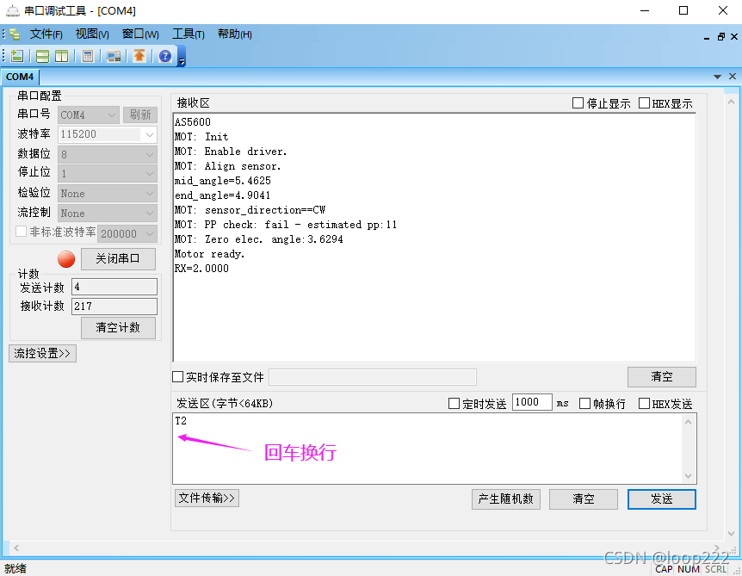Click the save-to-file path field
Image resolution: width=742 pixels, height=576 pixels.
point(373,377)
